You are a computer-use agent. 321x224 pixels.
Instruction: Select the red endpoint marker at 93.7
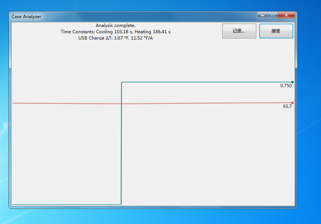(x=292, y=103)
